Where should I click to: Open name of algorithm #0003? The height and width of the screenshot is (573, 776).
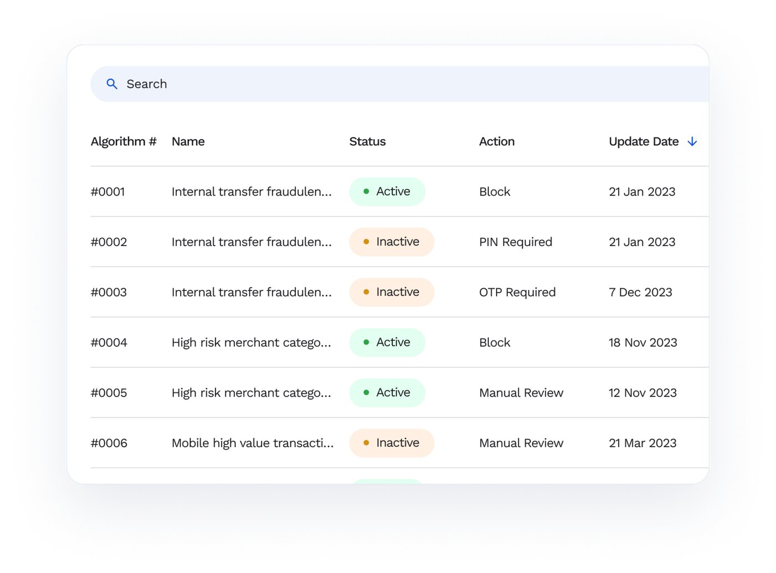(252, 293)
